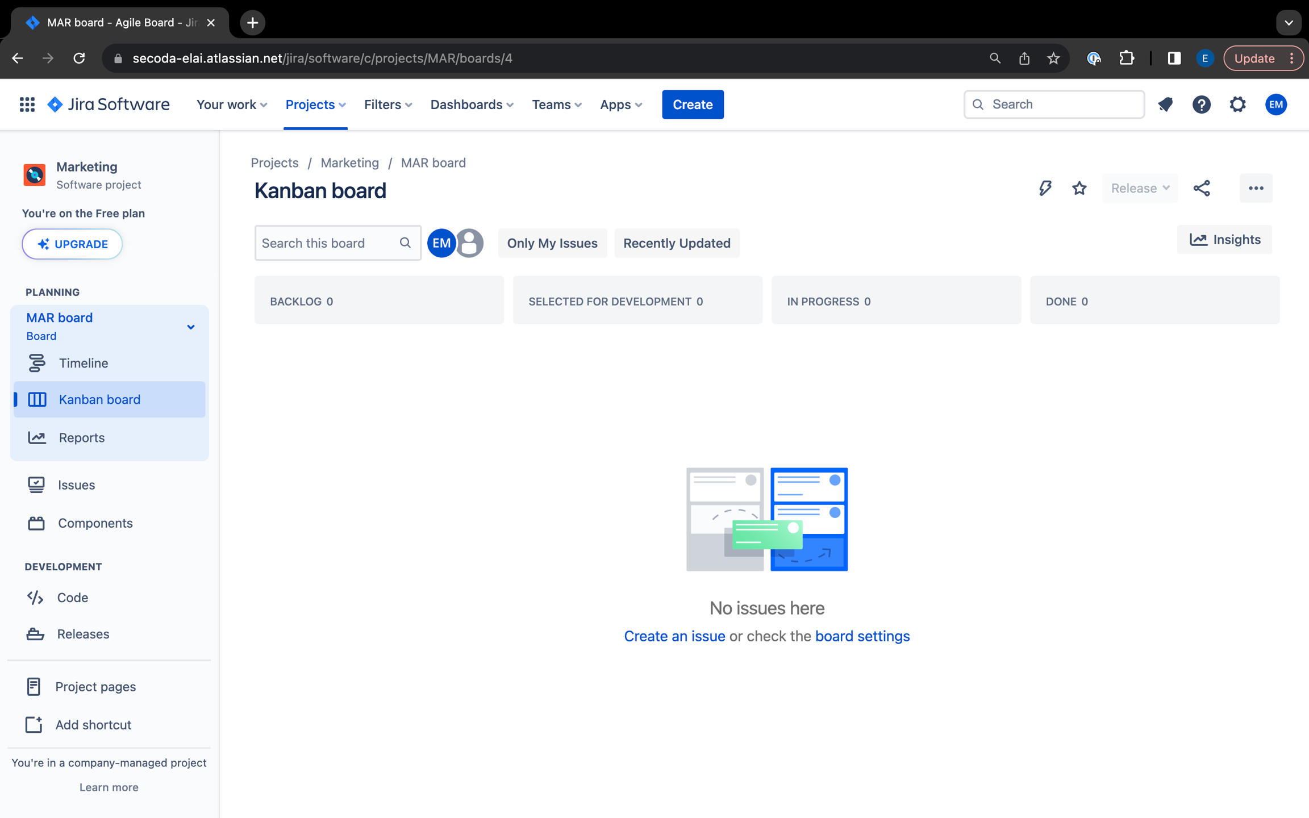Viewport: 1309px width, 818px height.
Task: Open the board's three-dot more menu
Action: tap(1256, 188)
